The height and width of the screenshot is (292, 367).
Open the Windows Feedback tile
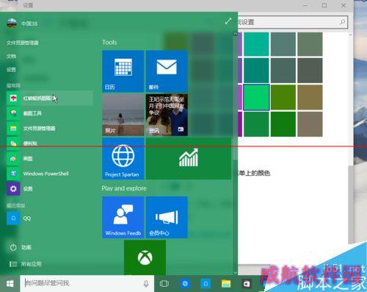tap(123, 217)
